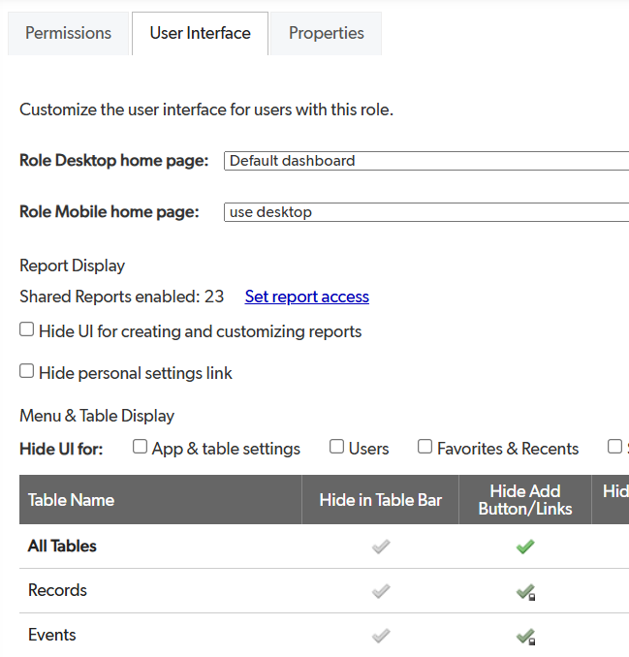Check the Hide personal settings link box
Image resolution: width=629 pixels, height=657 pixels.
pos(27,372)
